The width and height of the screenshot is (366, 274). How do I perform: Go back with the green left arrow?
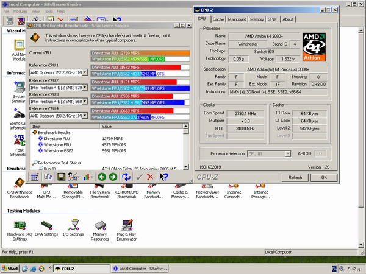pyautogui.click(x=102, y=177)
